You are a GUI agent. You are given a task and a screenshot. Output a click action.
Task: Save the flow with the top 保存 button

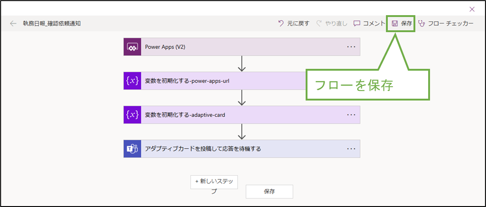click(401, 23)
